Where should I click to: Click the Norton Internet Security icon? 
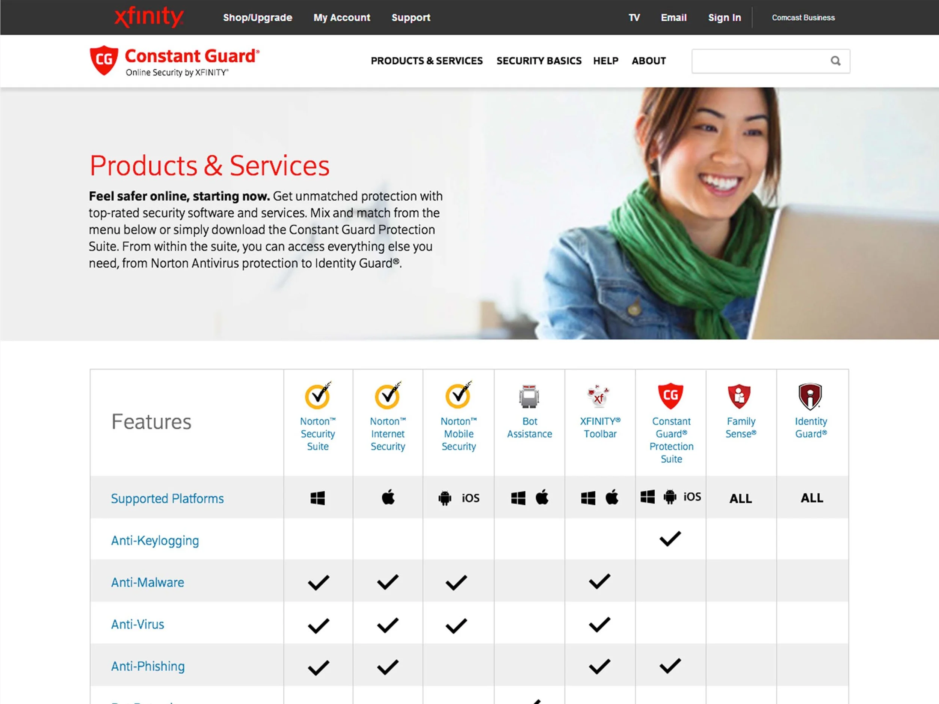click(x=388, y=395)
